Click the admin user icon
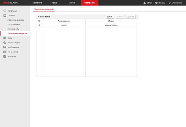The image size is (186, 127). click(x=144, y=3)
